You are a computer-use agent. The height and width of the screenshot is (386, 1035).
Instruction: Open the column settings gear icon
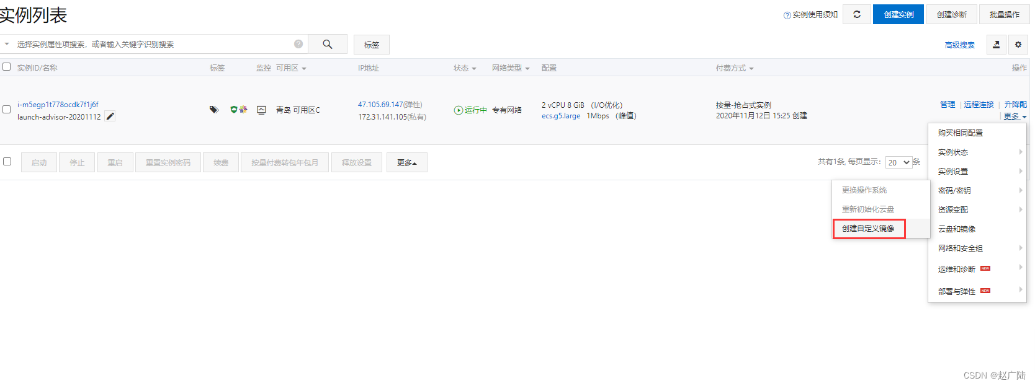[1018, 45]
